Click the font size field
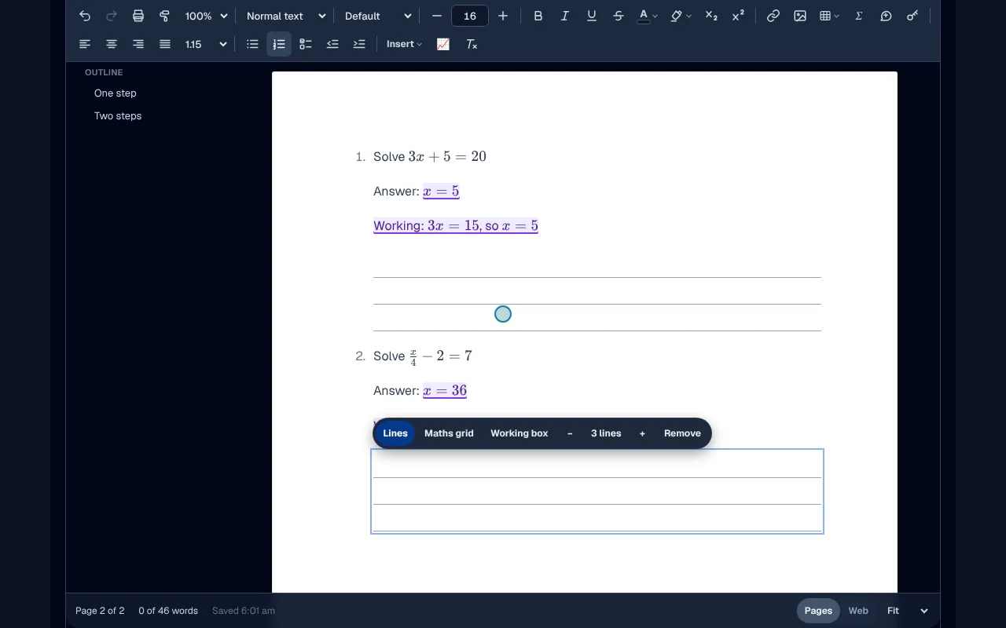Image resolution: width=1006 pixels, height=628 pixels. point(470,16)
